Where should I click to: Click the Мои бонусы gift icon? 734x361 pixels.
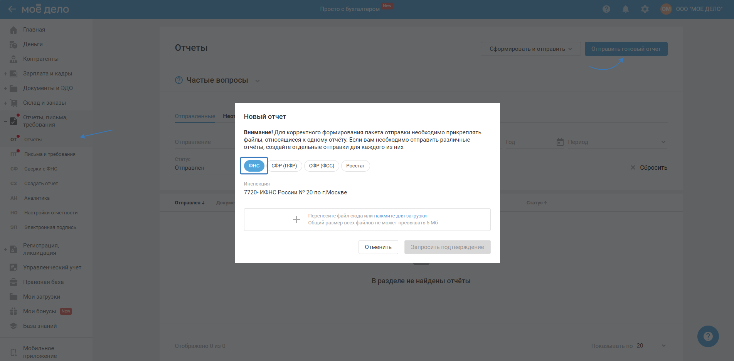(13, 311)
